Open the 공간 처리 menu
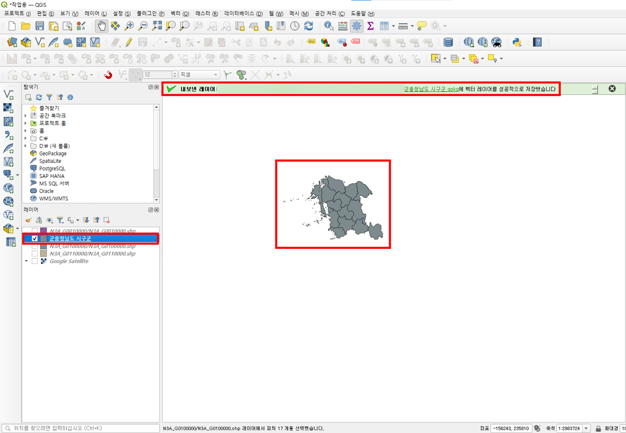This screenshot has height=433, width=626. (x=329, y=14)
